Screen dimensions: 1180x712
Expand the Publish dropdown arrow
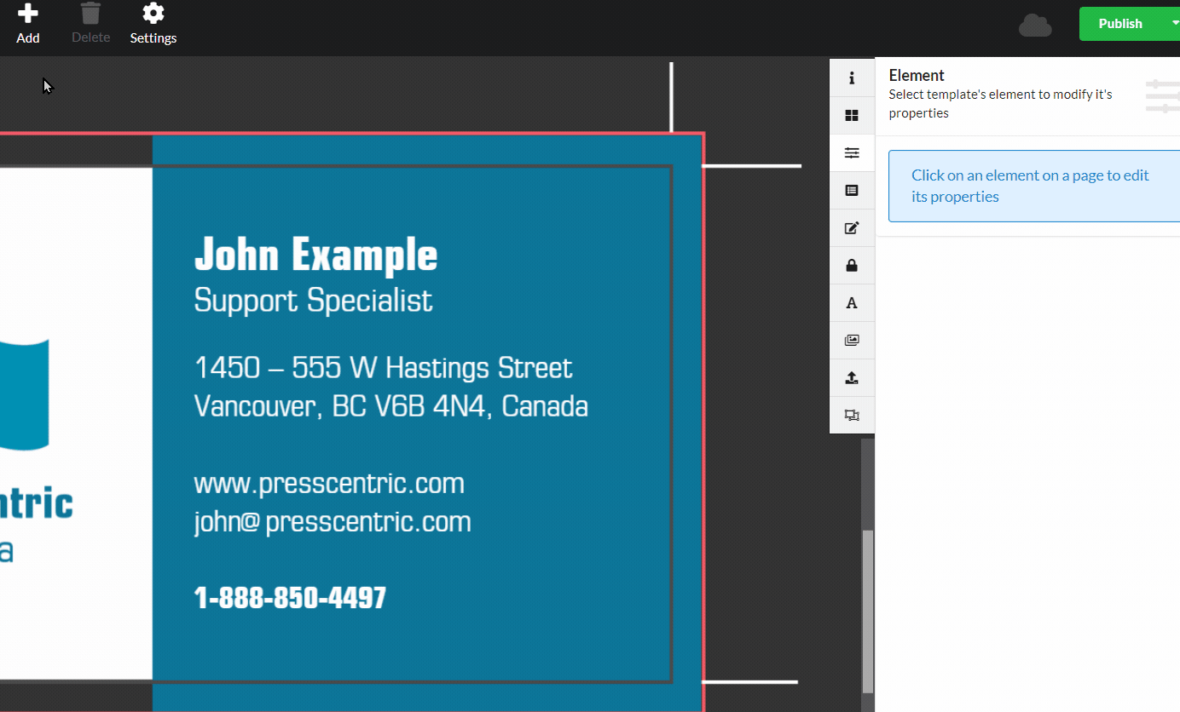1173,24
